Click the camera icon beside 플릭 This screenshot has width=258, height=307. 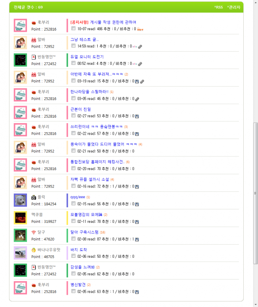(x=34, y=197)
